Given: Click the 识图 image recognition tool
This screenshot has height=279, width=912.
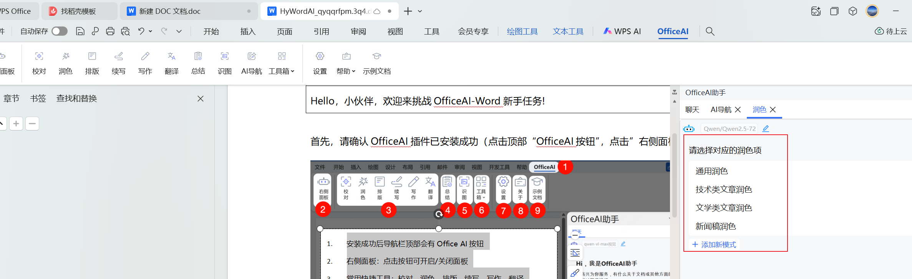Looking at the screenshot, I should [x=225, y=63].
